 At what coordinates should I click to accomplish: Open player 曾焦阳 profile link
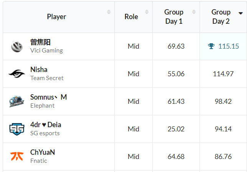point(40,42)
